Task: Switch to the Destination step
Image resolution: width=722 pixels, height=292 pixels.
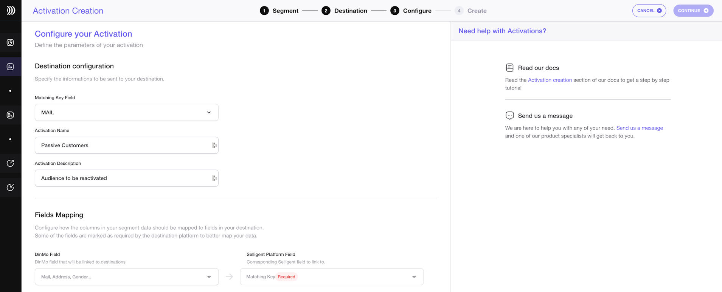Action: 345,11
